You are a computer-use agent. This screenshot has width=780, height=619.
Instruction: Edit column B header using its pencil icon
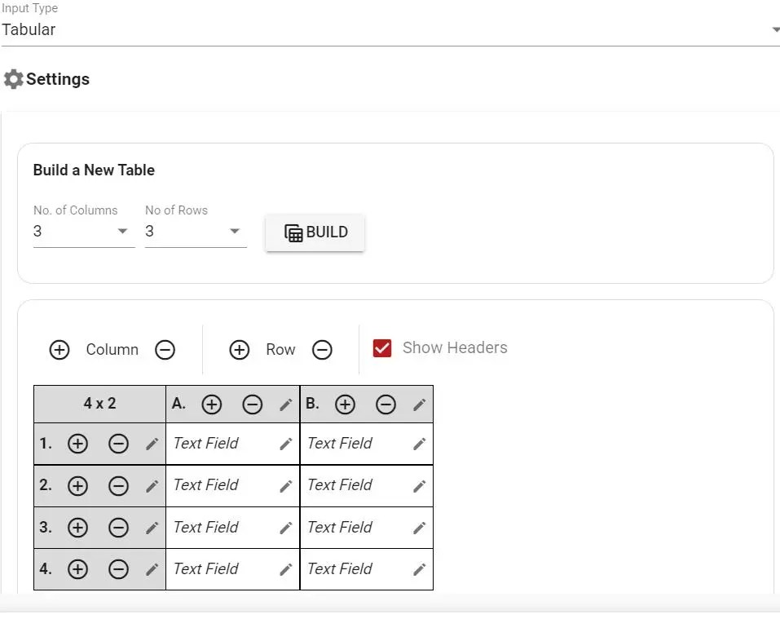(420, 404)
